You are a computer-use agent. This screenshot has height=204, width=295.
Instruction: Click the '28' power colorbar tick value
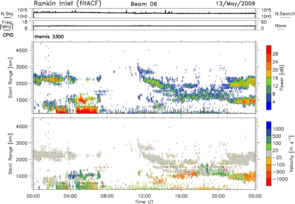[x=275, y=54]
